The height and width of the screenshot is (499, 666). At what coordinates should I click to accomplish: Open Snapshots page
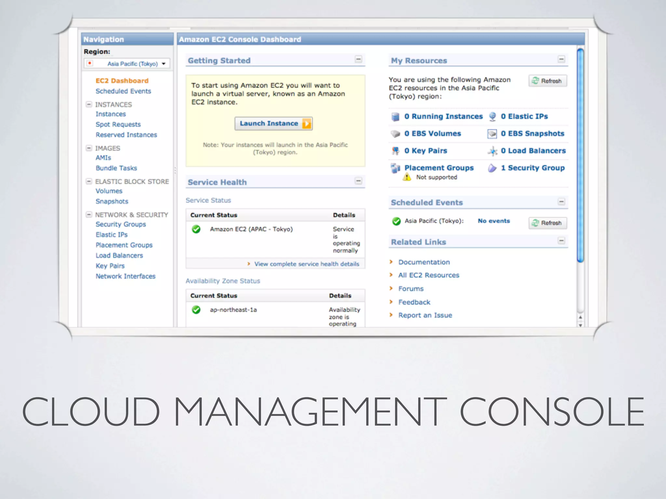click(x=112, y=201)
